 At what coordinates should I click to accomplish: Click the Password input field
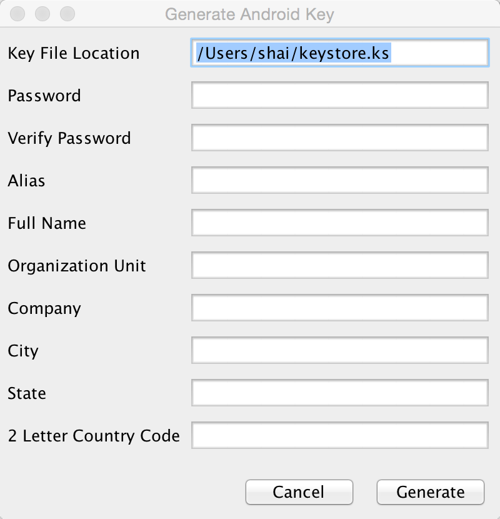tap(339, 96)
